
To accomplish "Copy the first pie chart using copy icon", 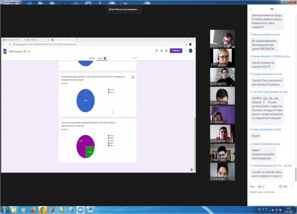I will tap(133, 77).
